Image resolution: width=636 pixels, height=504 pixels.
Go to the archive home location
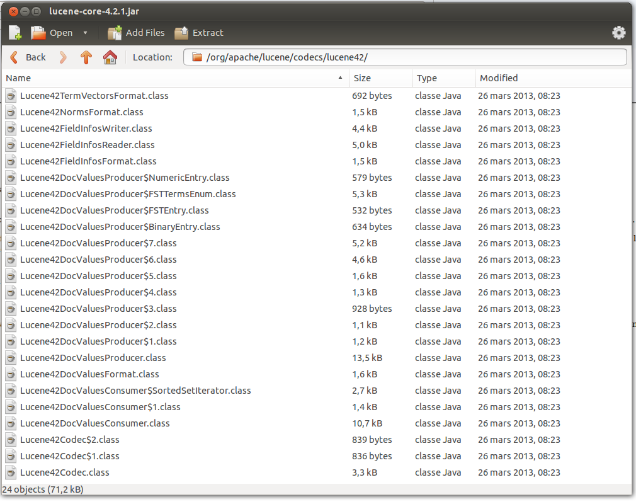[x=110, y=57]
